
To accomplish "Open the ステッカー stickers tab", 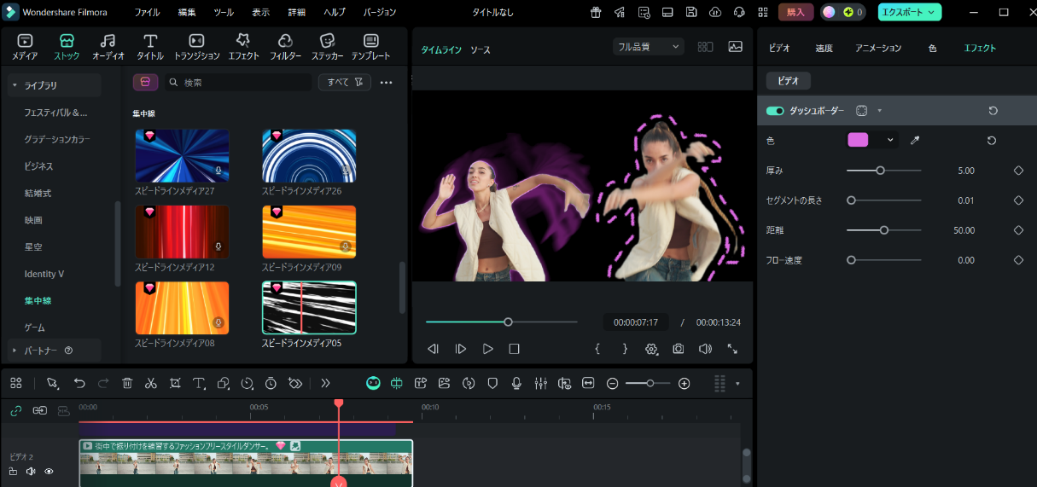I will (x=327, y=47).
